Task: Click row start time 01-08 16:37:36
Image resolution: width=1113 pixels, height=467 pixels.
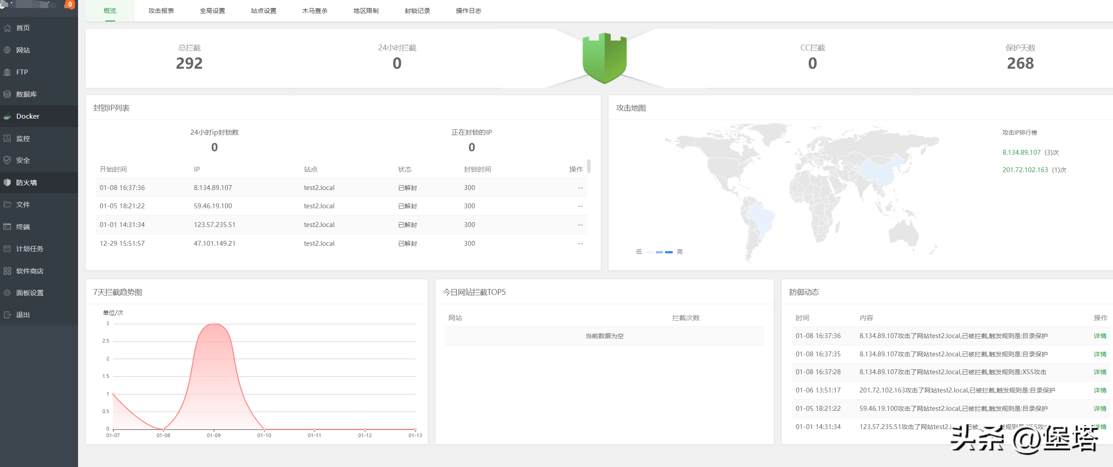Action: [122, 188]
